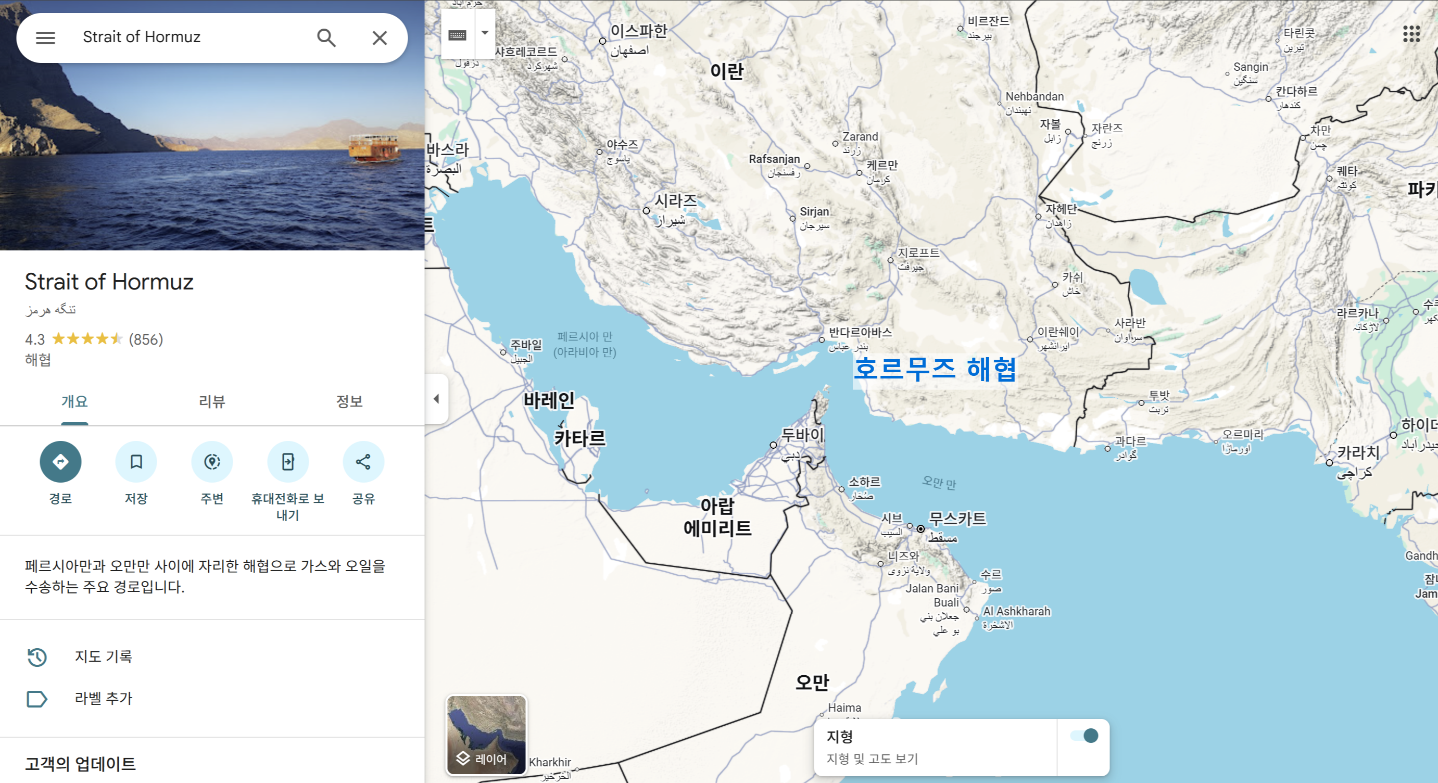
Task: Click 라벨 추가 add label
Action: [x=103, y=698]
